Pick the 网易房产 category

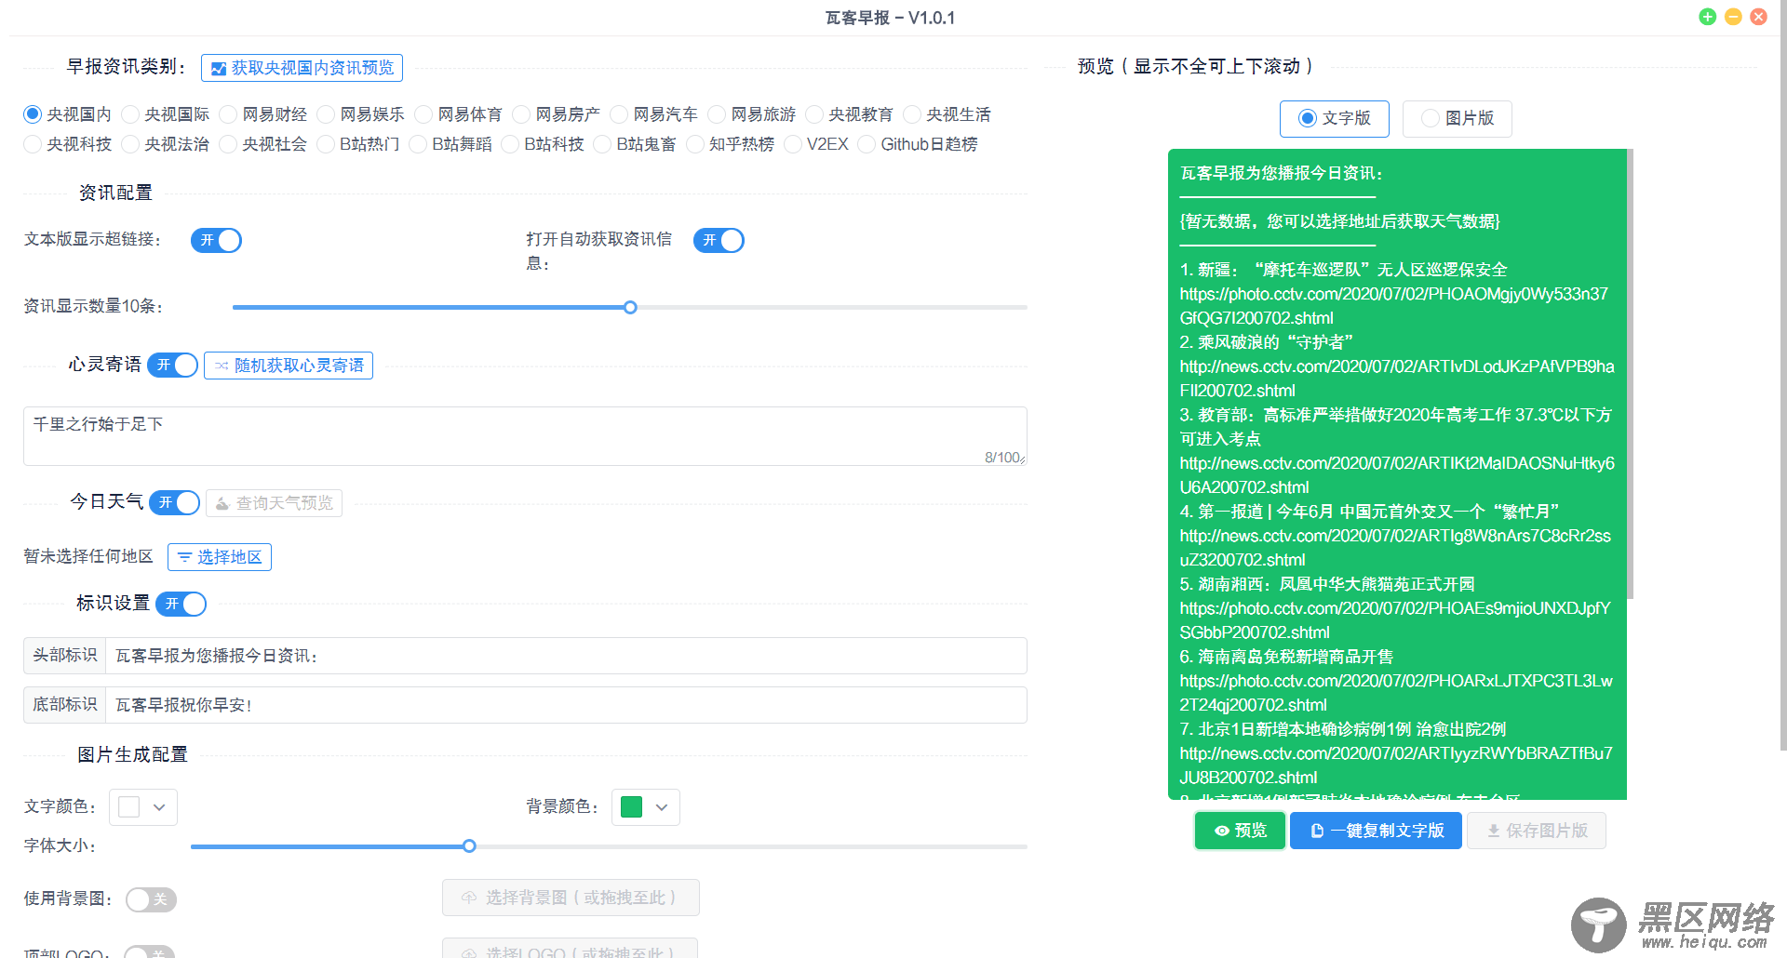(556, 114)
